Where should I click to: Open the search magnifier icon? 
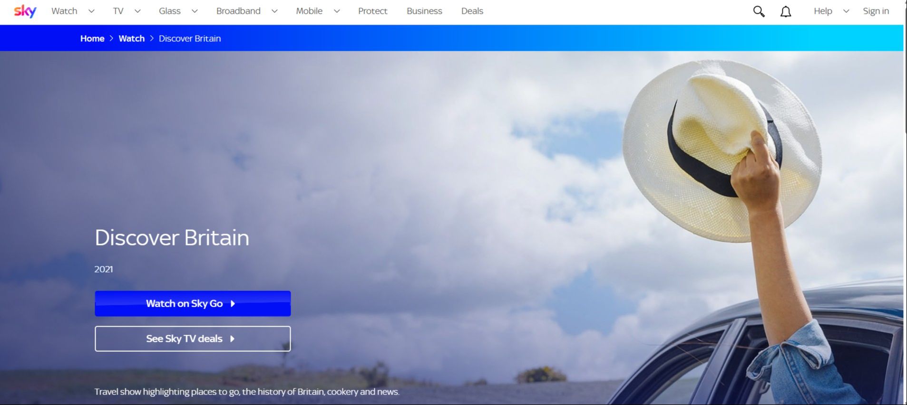pos(759,11)
